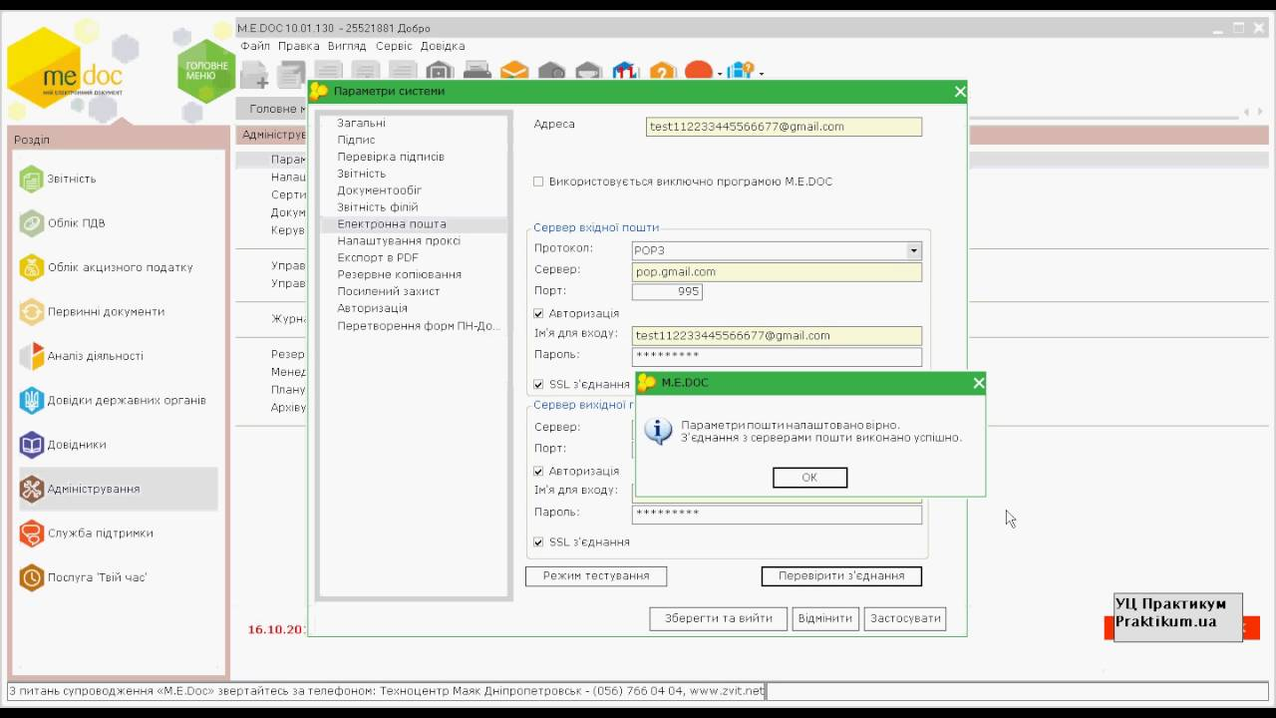Toggle outgoing server SSL з'єднання checkbox

click(x=538, y=542)
